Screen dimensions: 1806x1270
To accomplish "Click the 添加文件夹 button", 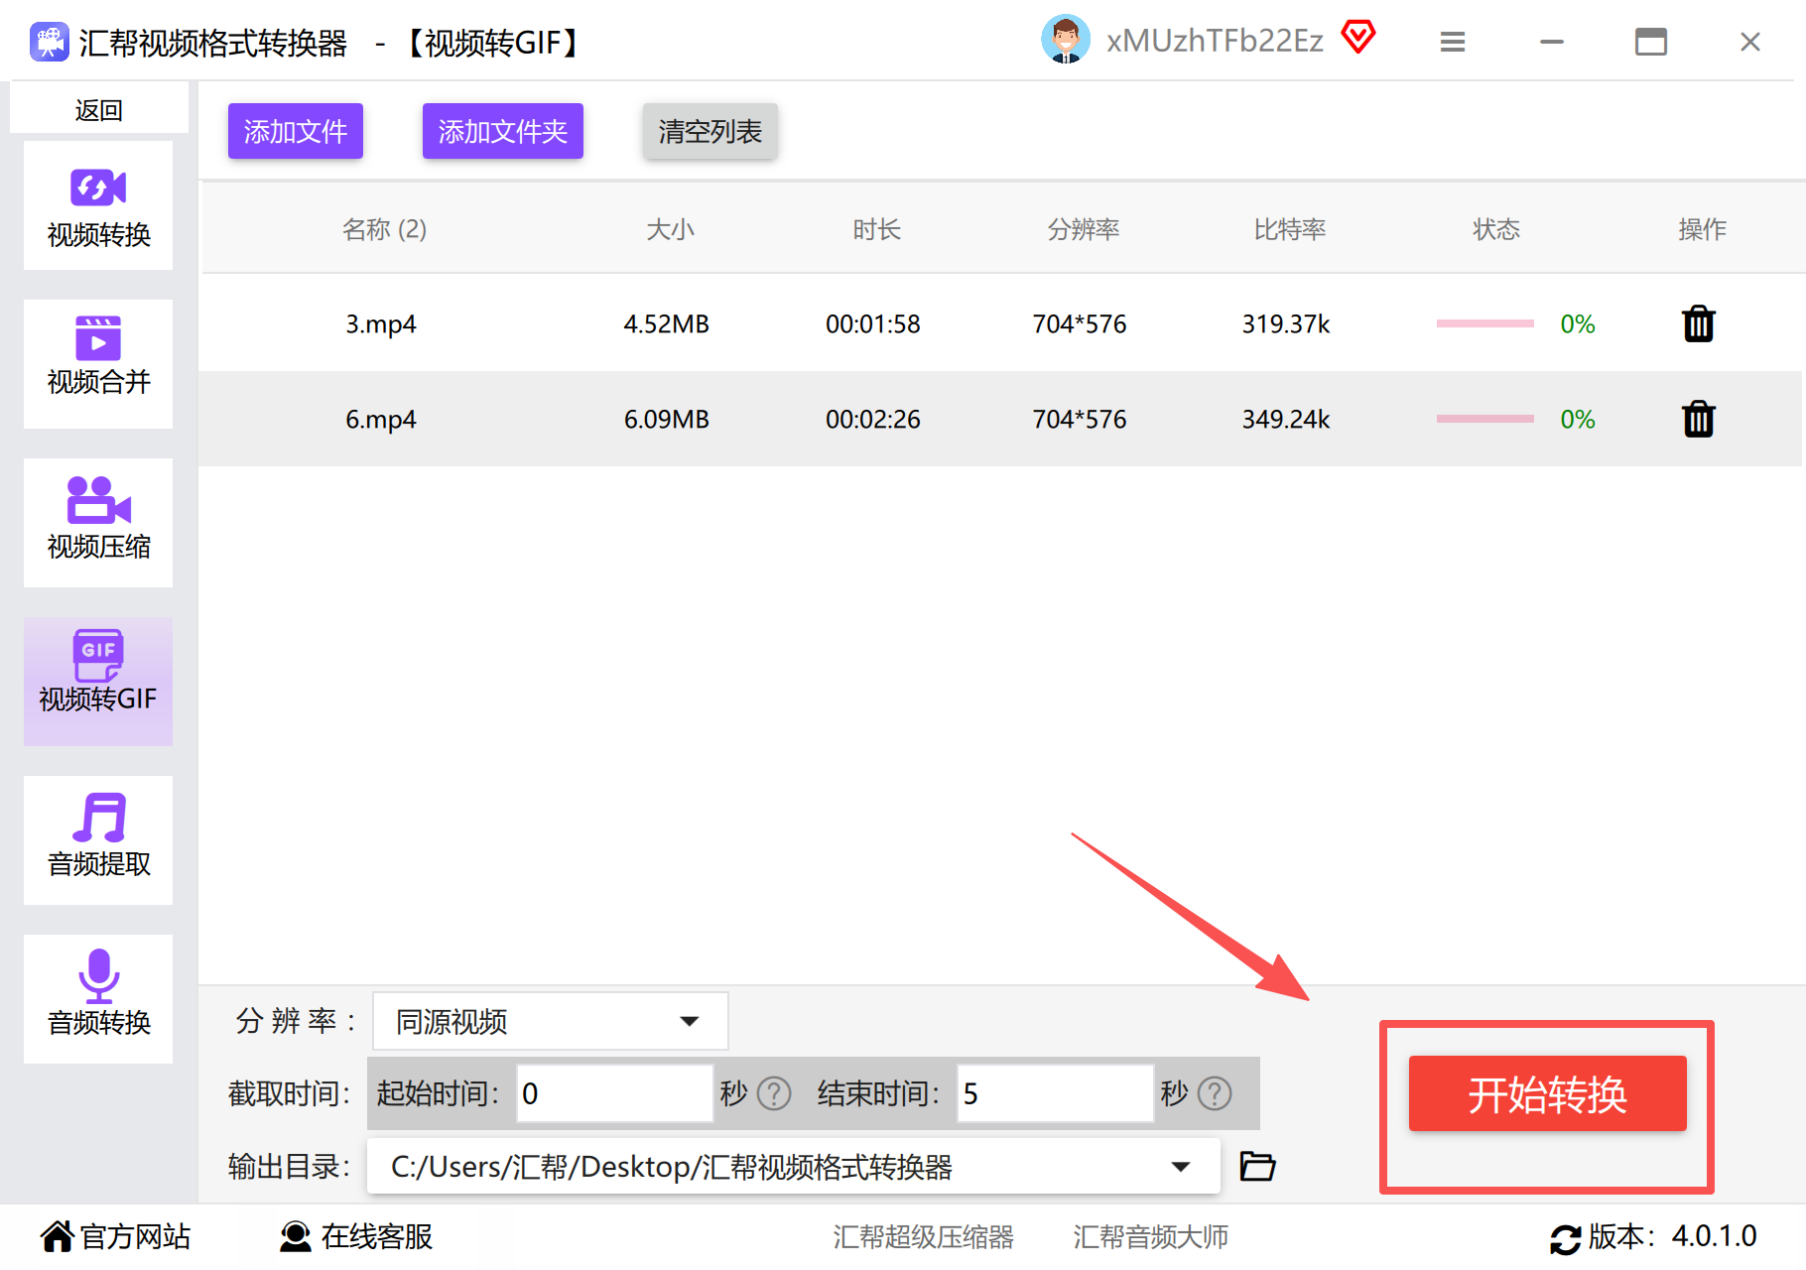I will (x=503, y=131).
